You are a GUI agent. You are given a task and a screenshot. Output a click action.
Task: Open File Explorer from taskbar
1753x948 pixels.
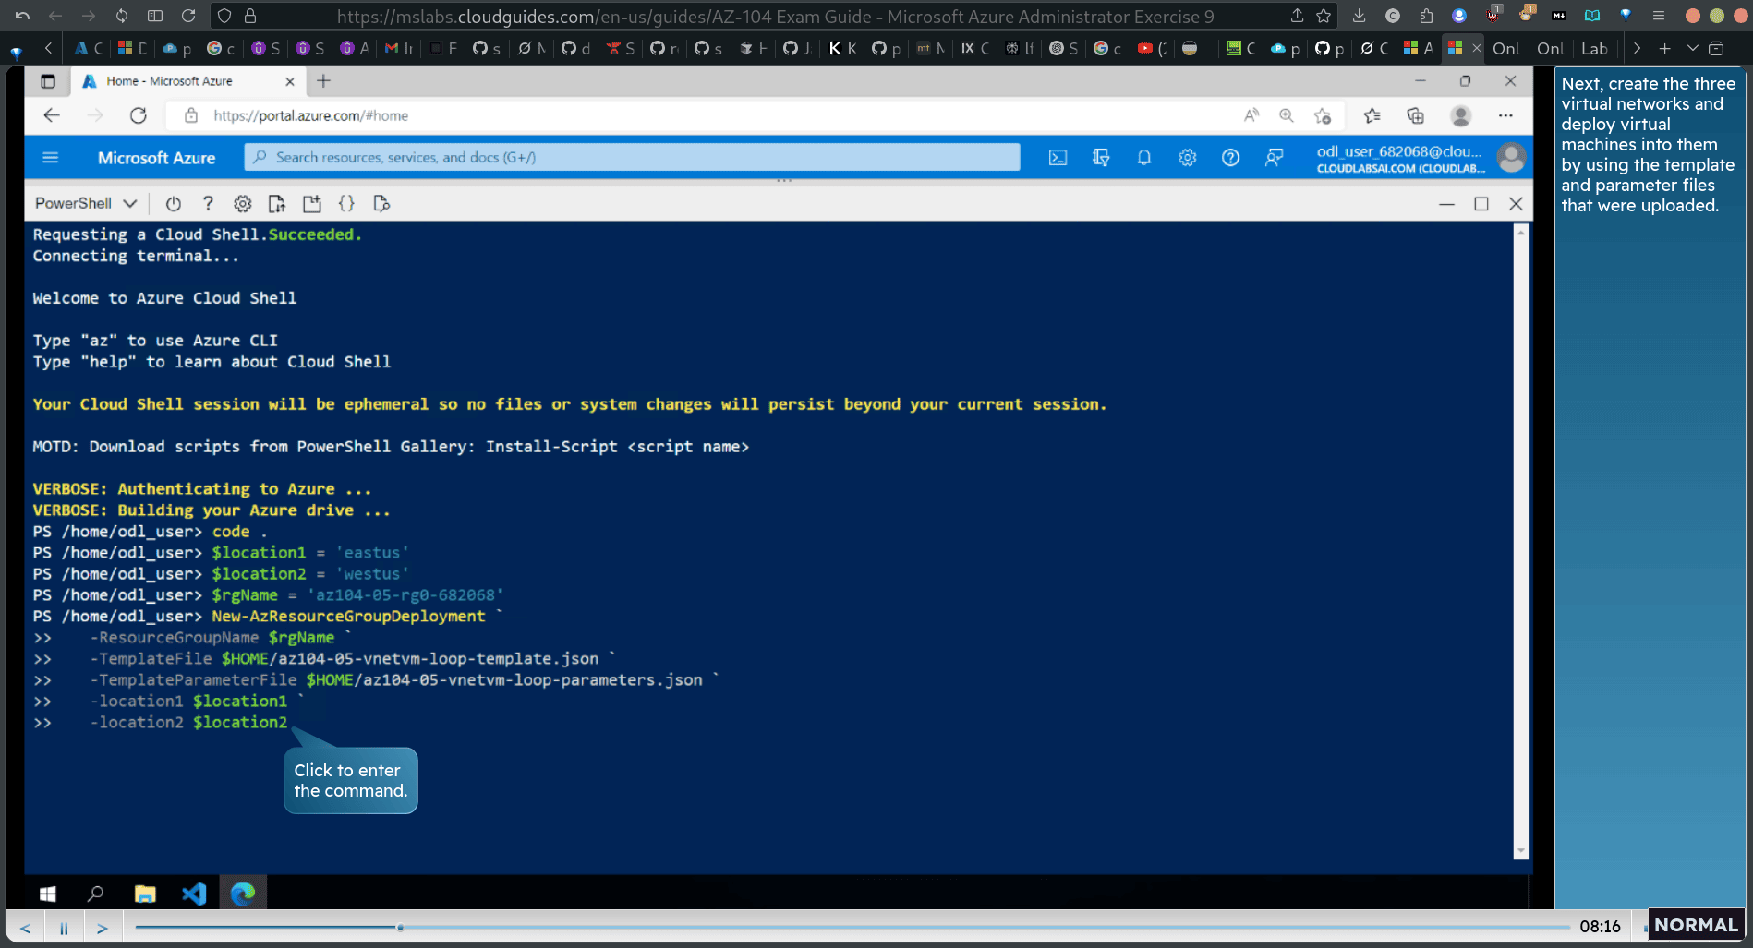tap(145, 894)
